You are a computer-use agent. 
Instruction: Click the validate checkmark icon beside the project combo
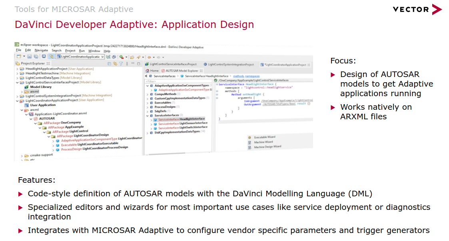(x=108, y=57)
